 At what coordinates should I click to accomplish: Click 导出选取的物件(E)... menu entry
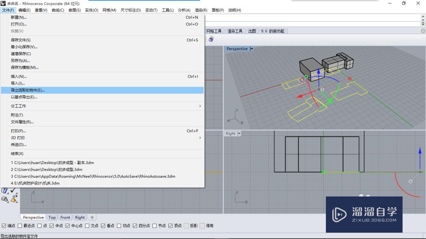102,90
